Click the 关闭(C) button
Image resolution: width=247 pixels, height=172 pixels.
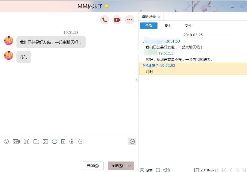pos(93,166)
